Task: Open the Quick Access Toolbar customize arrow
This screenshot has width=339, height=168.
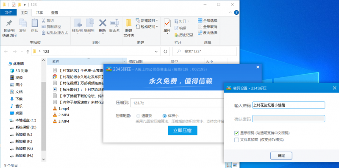Action: [25, 5]
